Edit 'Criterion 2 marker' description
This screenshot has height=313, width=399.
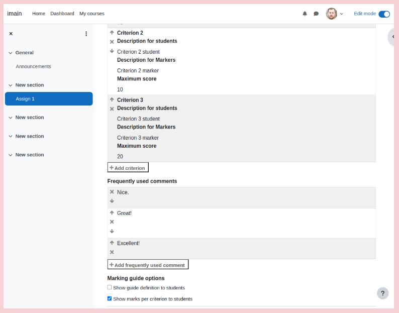138,71
